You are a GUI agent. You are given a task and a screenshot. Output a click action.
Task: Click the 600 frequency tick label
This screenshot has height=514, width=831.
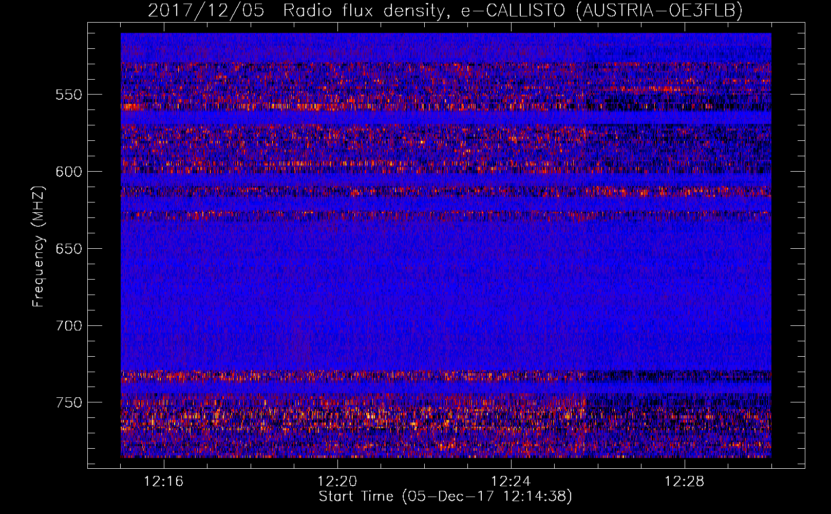(69, 172)
